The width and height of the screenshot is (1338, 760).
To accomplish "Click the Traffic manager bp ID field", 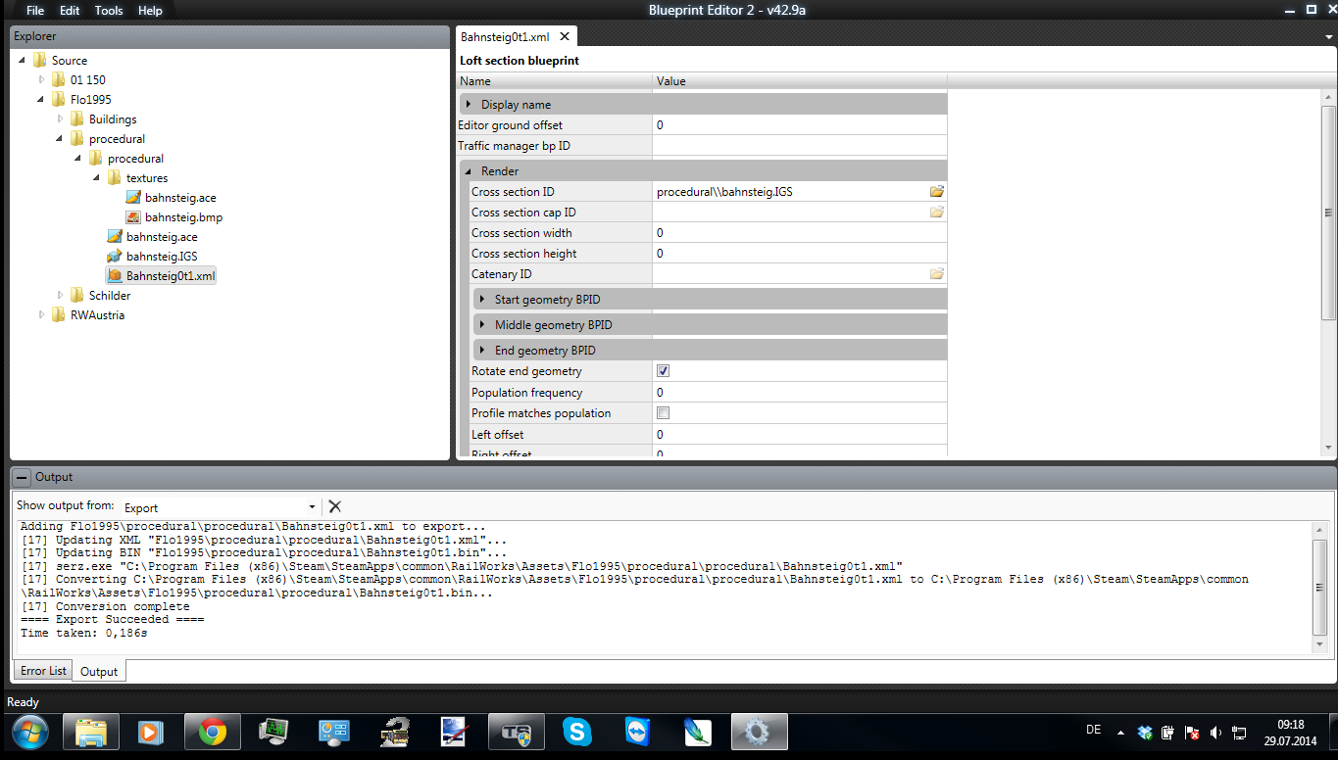I will click(x=800, y=146).
